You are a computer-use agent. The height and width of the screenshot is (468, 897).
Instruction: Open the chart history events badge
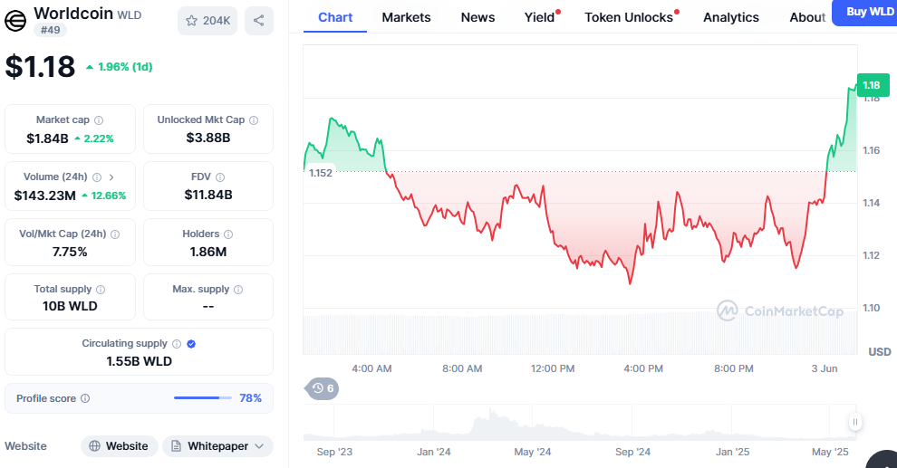[x=323, y=388]
